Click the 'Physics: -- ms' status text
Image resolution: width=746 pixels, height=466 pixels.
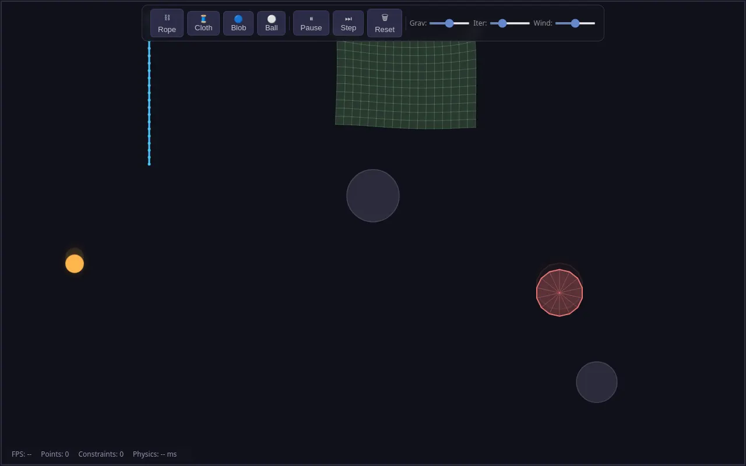[x=154, y=454]
